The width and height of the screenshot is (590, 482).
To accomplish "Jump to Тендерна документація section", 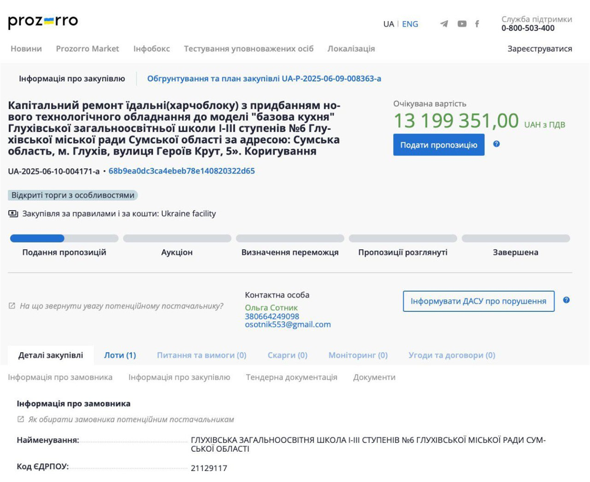I will click(x=291, y=377).
